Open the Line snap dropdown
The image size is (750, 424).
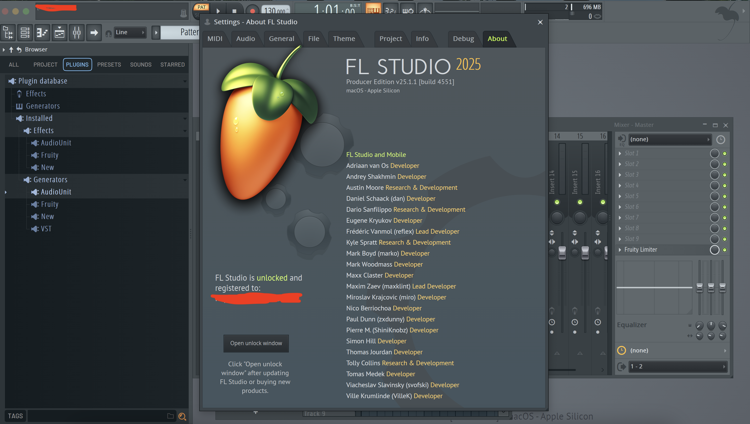pos(130,32)
